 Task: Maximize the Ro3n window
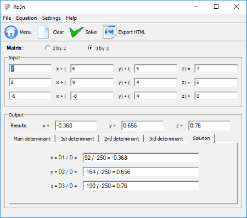pos(216,7)
